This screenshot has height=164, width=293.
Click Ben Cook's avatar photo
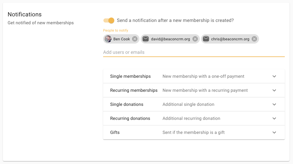point(108,39)
